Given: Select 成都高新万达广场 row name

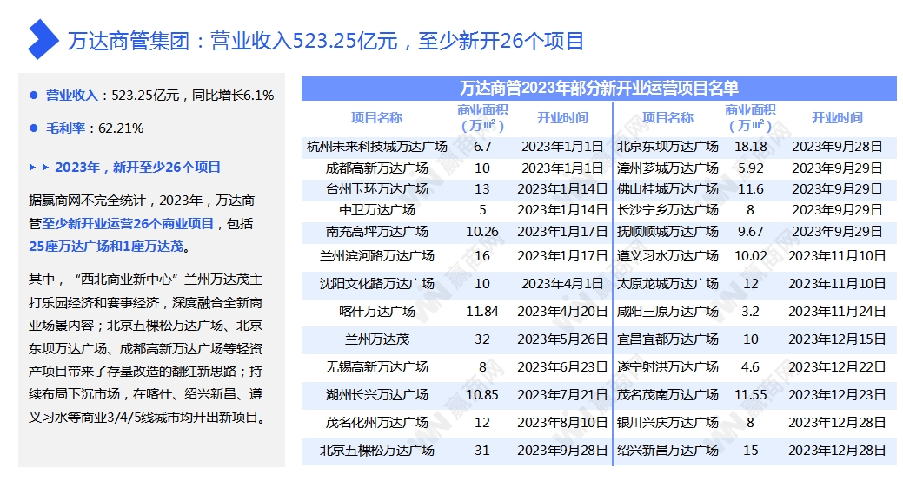Looking at the screenshot, I should (x=377, y=168).
